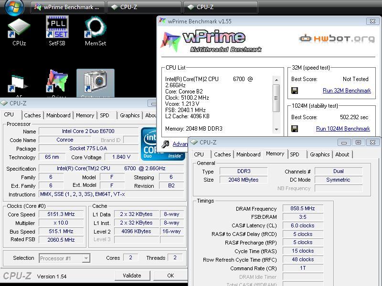Viewport: 382px width, 286px height.
Task: Click the Validate button in CPU-Z
Action: click(x=132, y=276)
